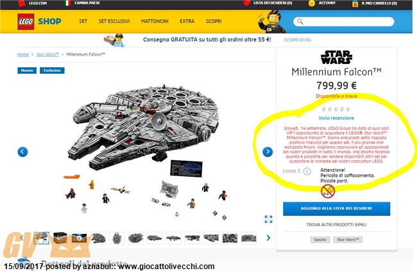Click the search magnifier icon
The height and width of the screenshot is (271, 417).
coord(300,22)
